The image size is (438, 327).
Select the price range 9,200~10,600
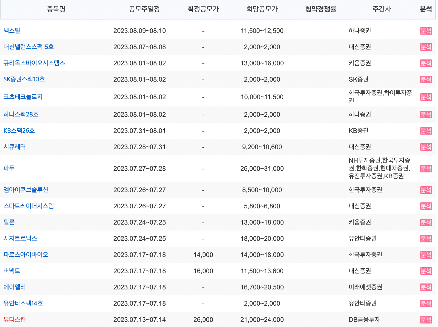pyautogui.click(x=262, y=147)
